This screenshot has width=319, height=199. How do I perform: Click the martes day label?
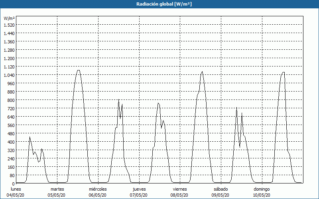[57, 189]
